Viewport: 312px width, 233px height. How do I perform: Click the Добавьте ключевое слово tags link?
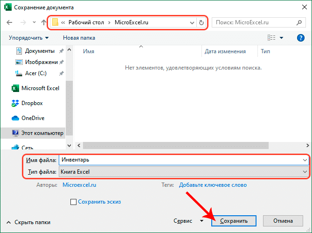[x=213, y=185]
